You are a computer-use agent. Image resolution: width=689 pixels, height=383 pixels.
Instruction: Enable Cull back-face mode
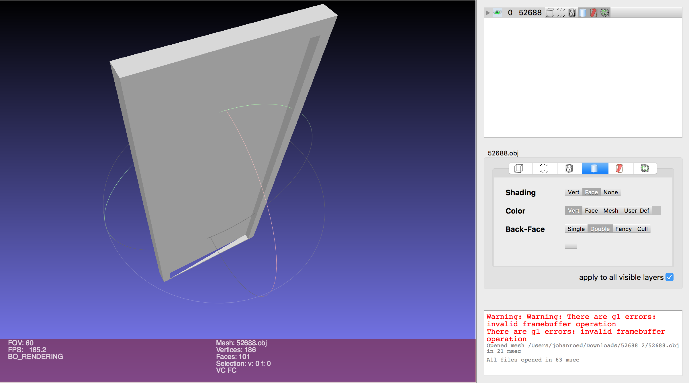pos(643,229)
